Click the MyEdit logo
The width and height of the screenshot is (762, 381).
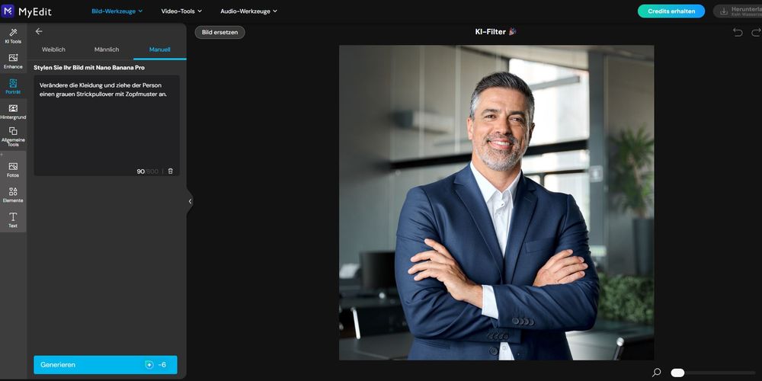27,11
